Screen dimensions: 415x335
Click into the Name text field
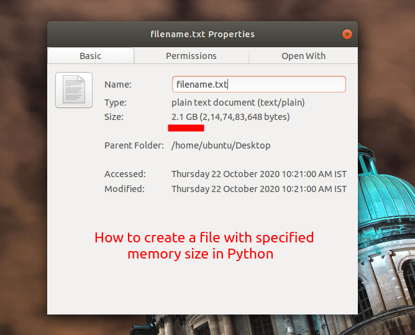point(258,84)
